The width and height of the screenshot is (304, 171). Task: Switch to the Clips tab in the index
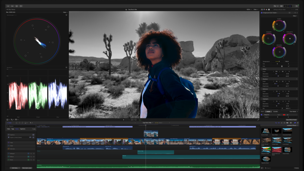pyautogui.click(x=9, y=129)
